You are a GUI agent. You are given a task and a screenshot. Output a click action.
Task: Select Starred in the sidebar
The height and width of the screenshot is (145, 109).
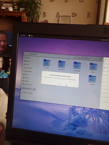(x=27, y=61)
